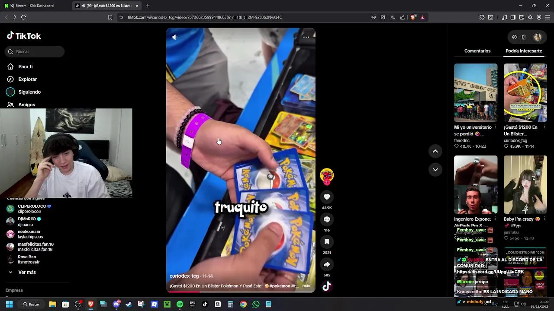
Task: Click the translate page icon
Action: [x=393, y=17]
